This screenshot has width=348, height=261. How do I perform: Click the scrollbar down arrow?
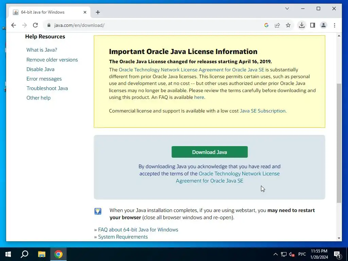(339, 238)
